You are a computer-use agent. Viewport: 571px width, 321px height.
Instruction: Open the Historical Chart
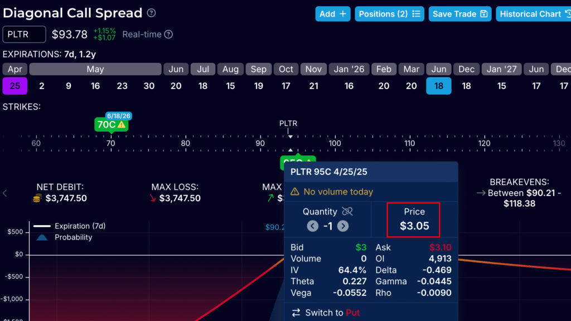(533, 14)
